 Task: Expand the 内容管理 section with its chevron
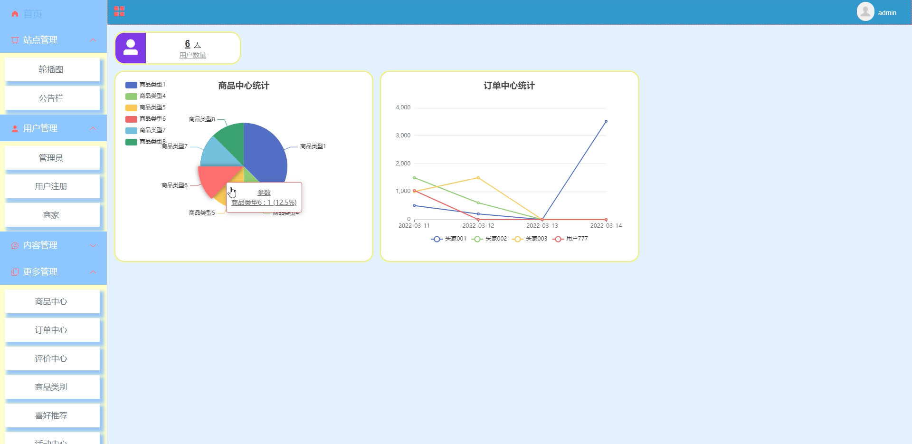click(93, 245)
